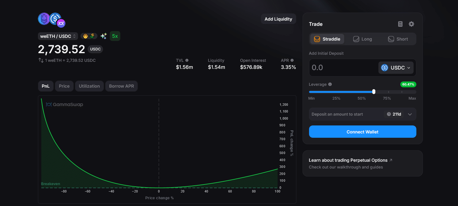This screenshot has width=458, height=206.
Task: Click the swap arrows beside weETH rate
Action: tap(41, 60)
